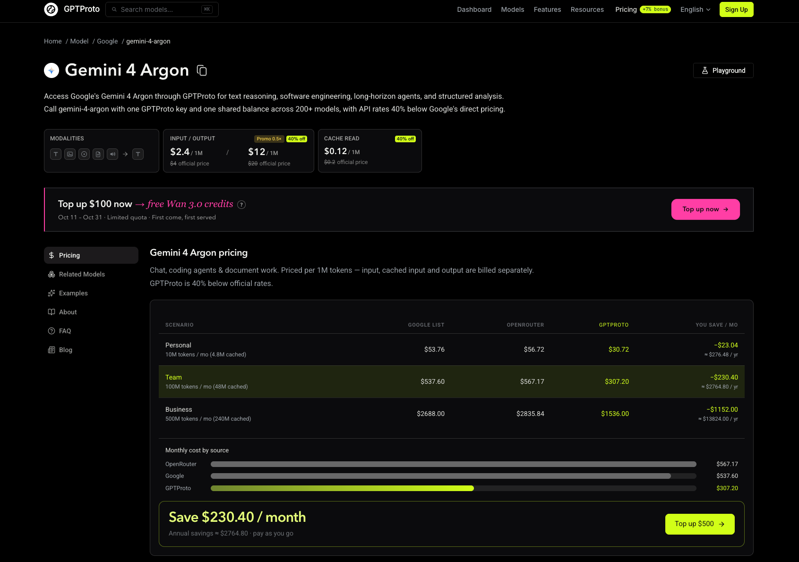
Task: Click the Sign Up button
Action: coord(736,9)
